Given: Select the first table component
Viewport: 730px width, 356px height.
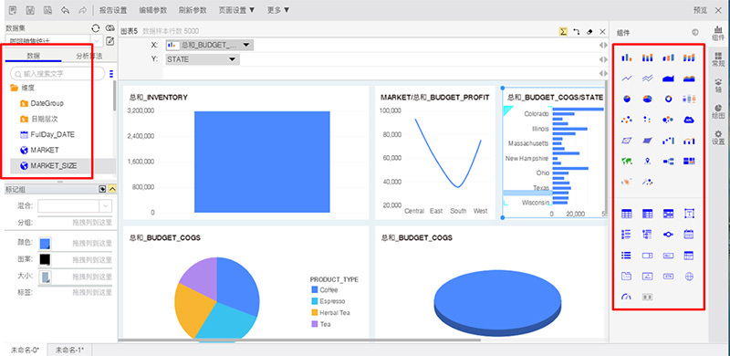Looking at the screenshot, I should pos(627,214).
